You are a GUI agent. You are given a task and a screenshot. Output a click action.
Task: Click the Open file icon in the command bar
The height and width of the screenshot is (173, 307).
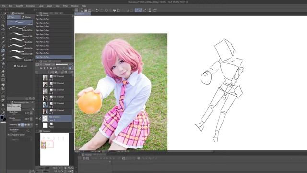85,10
